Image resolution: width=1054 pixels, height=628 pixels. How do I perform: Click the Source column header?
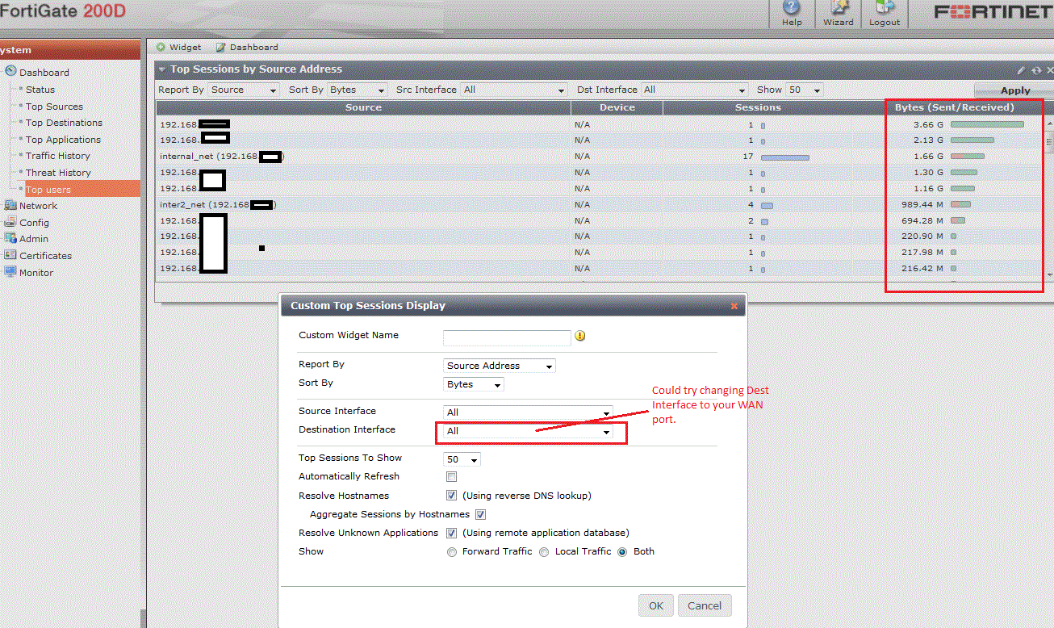(x=363, y=107)
